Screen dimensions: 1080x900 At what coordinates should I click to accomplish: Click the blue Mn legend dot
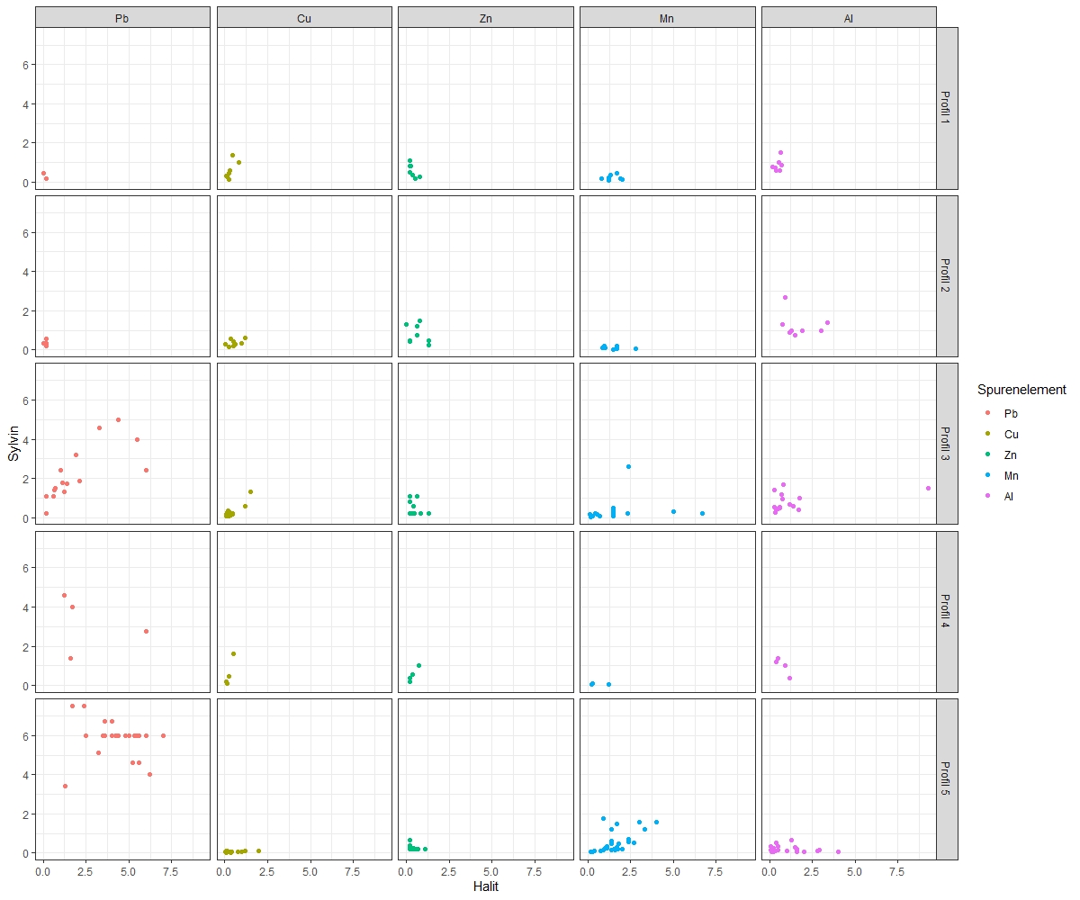pos(988,475)
